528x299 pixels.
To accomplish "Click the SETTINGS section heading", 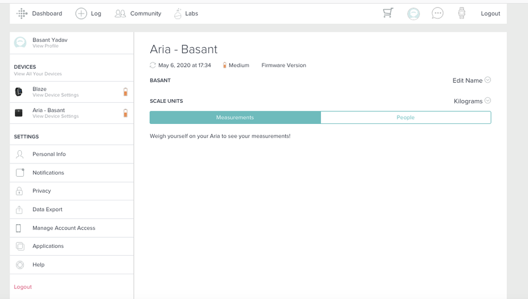I will click(26, 137).
